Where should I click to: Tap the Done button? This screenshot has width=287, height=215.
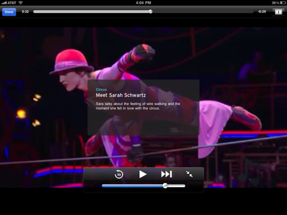(x=9, y=12)
